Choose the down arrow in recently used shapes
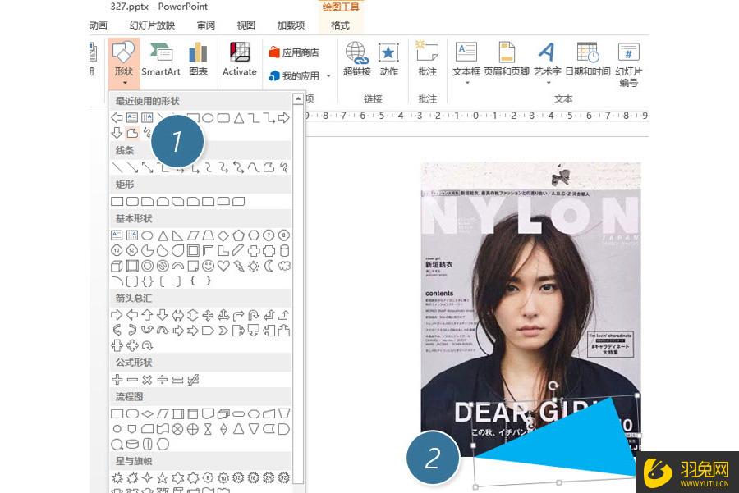 (117, 133)
